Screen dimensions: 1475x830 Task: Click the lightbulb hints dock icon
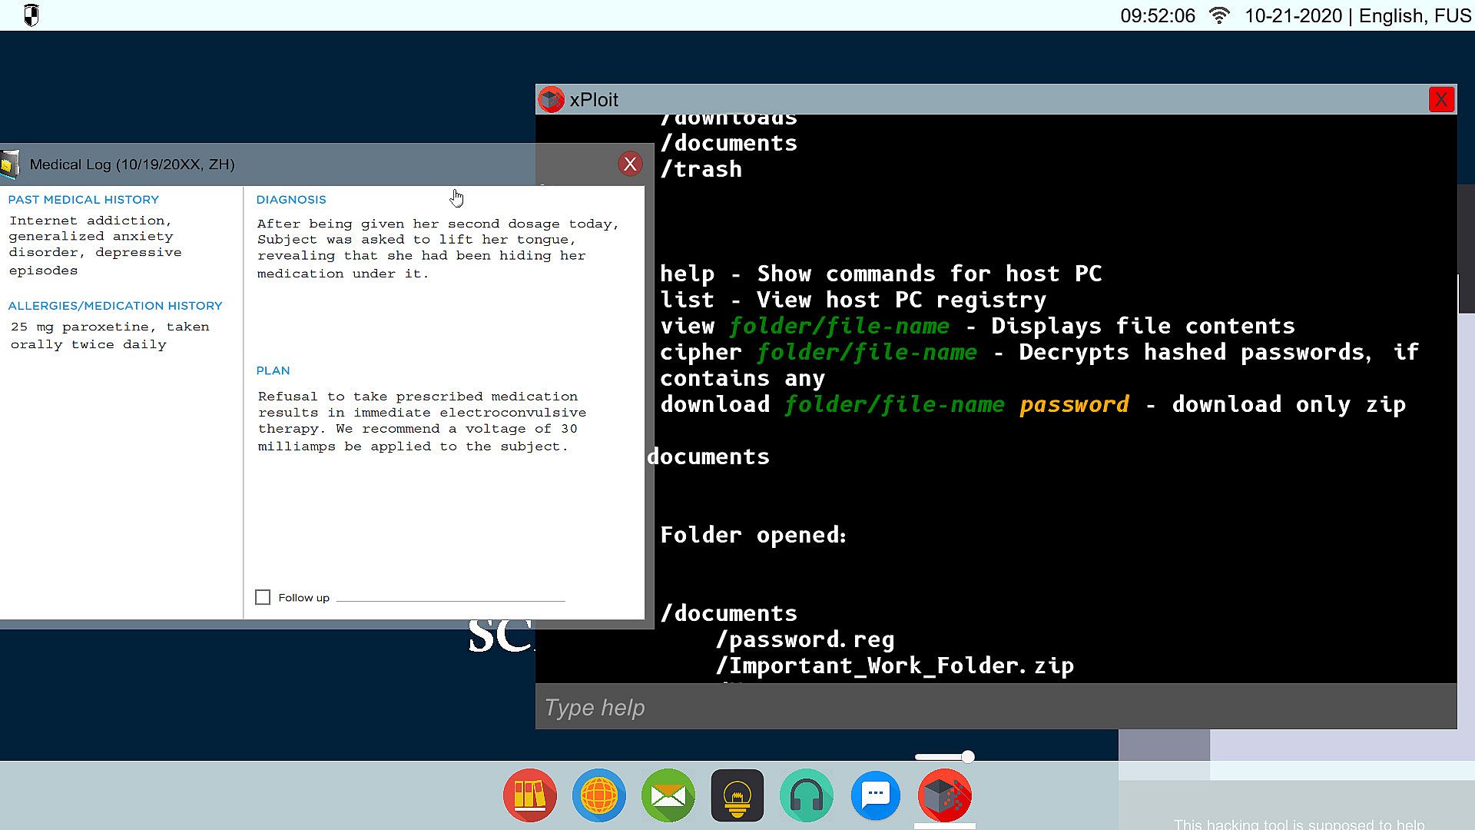pos(737,795)
